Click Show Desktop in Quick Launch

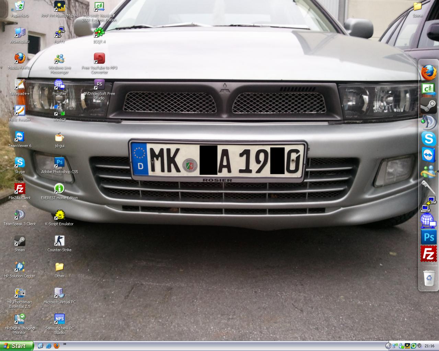[41, 346]
